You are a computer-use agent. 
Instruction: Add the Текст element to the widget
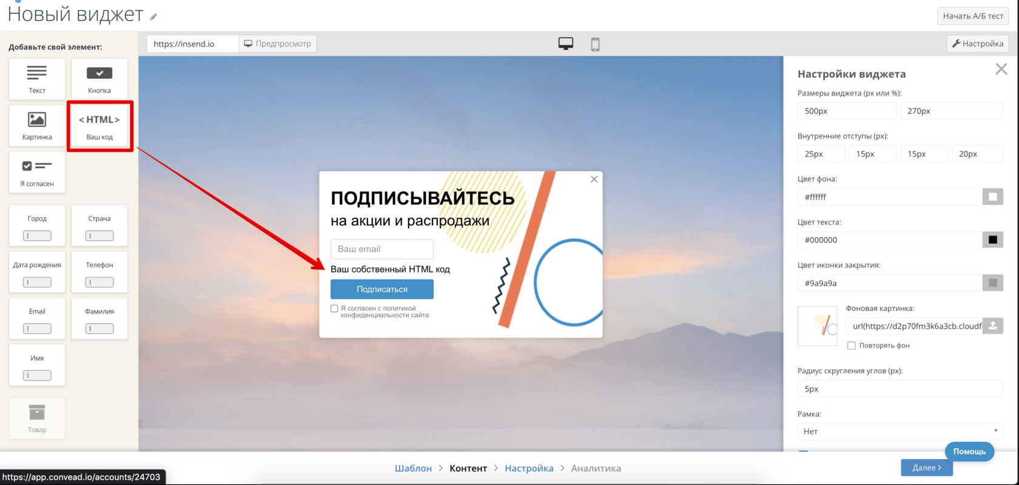click(37, 79)
